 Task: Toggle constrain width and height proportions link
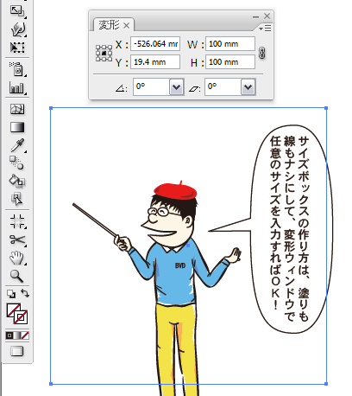pyautogui.click(x=261, y=53)
